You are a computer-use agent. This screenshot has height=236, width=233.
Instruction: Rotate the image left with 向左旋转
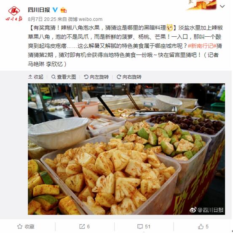tap(96, 77)
